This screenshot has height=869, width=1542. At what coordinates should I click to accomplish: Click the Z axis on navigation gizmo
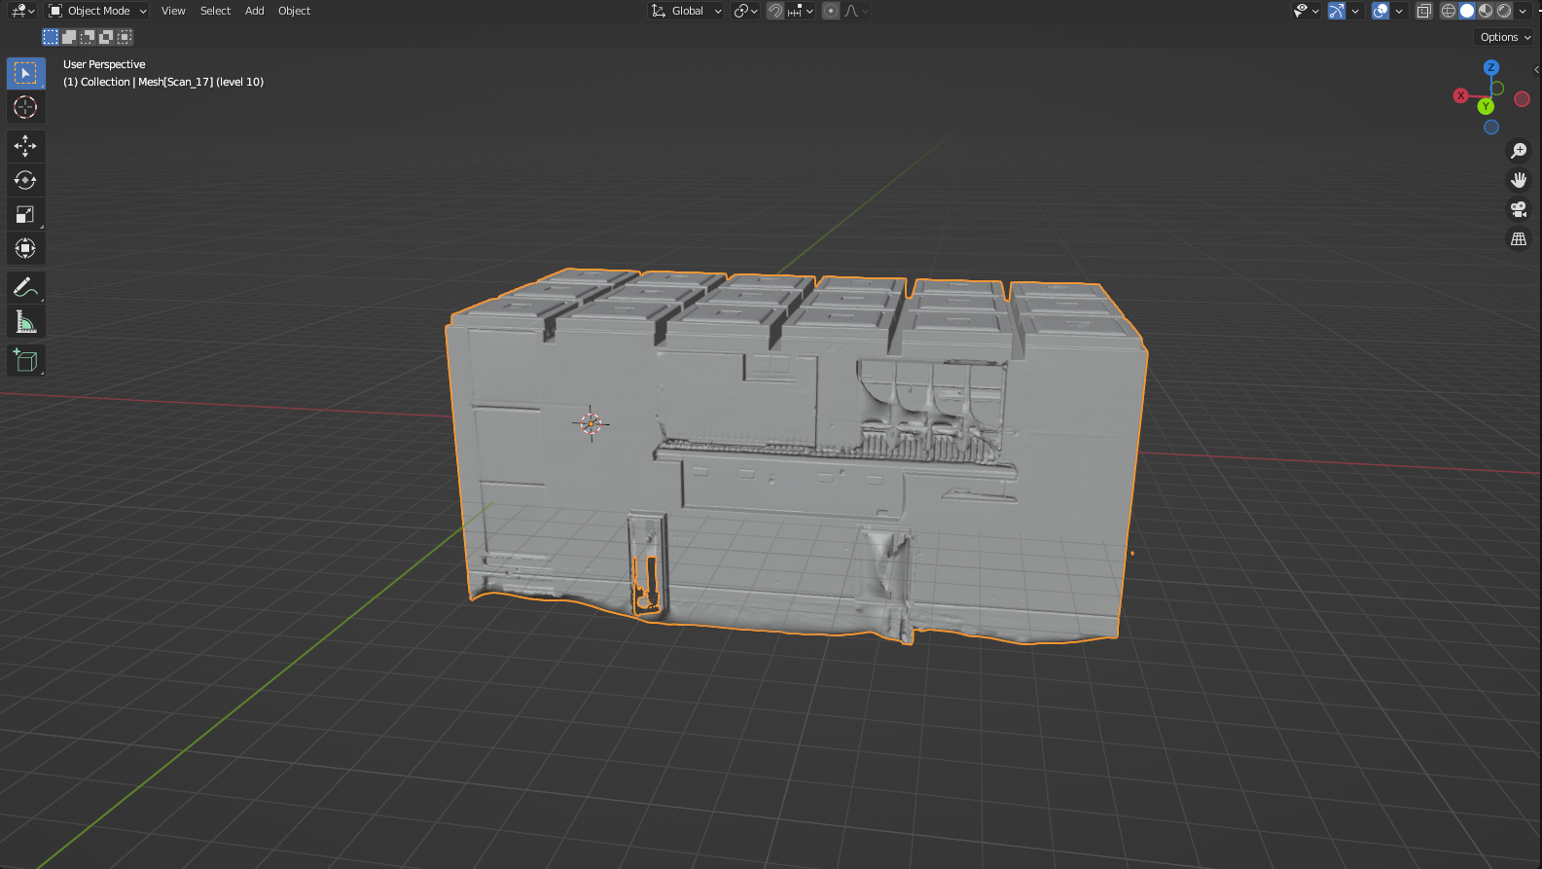click(1490, 67)
